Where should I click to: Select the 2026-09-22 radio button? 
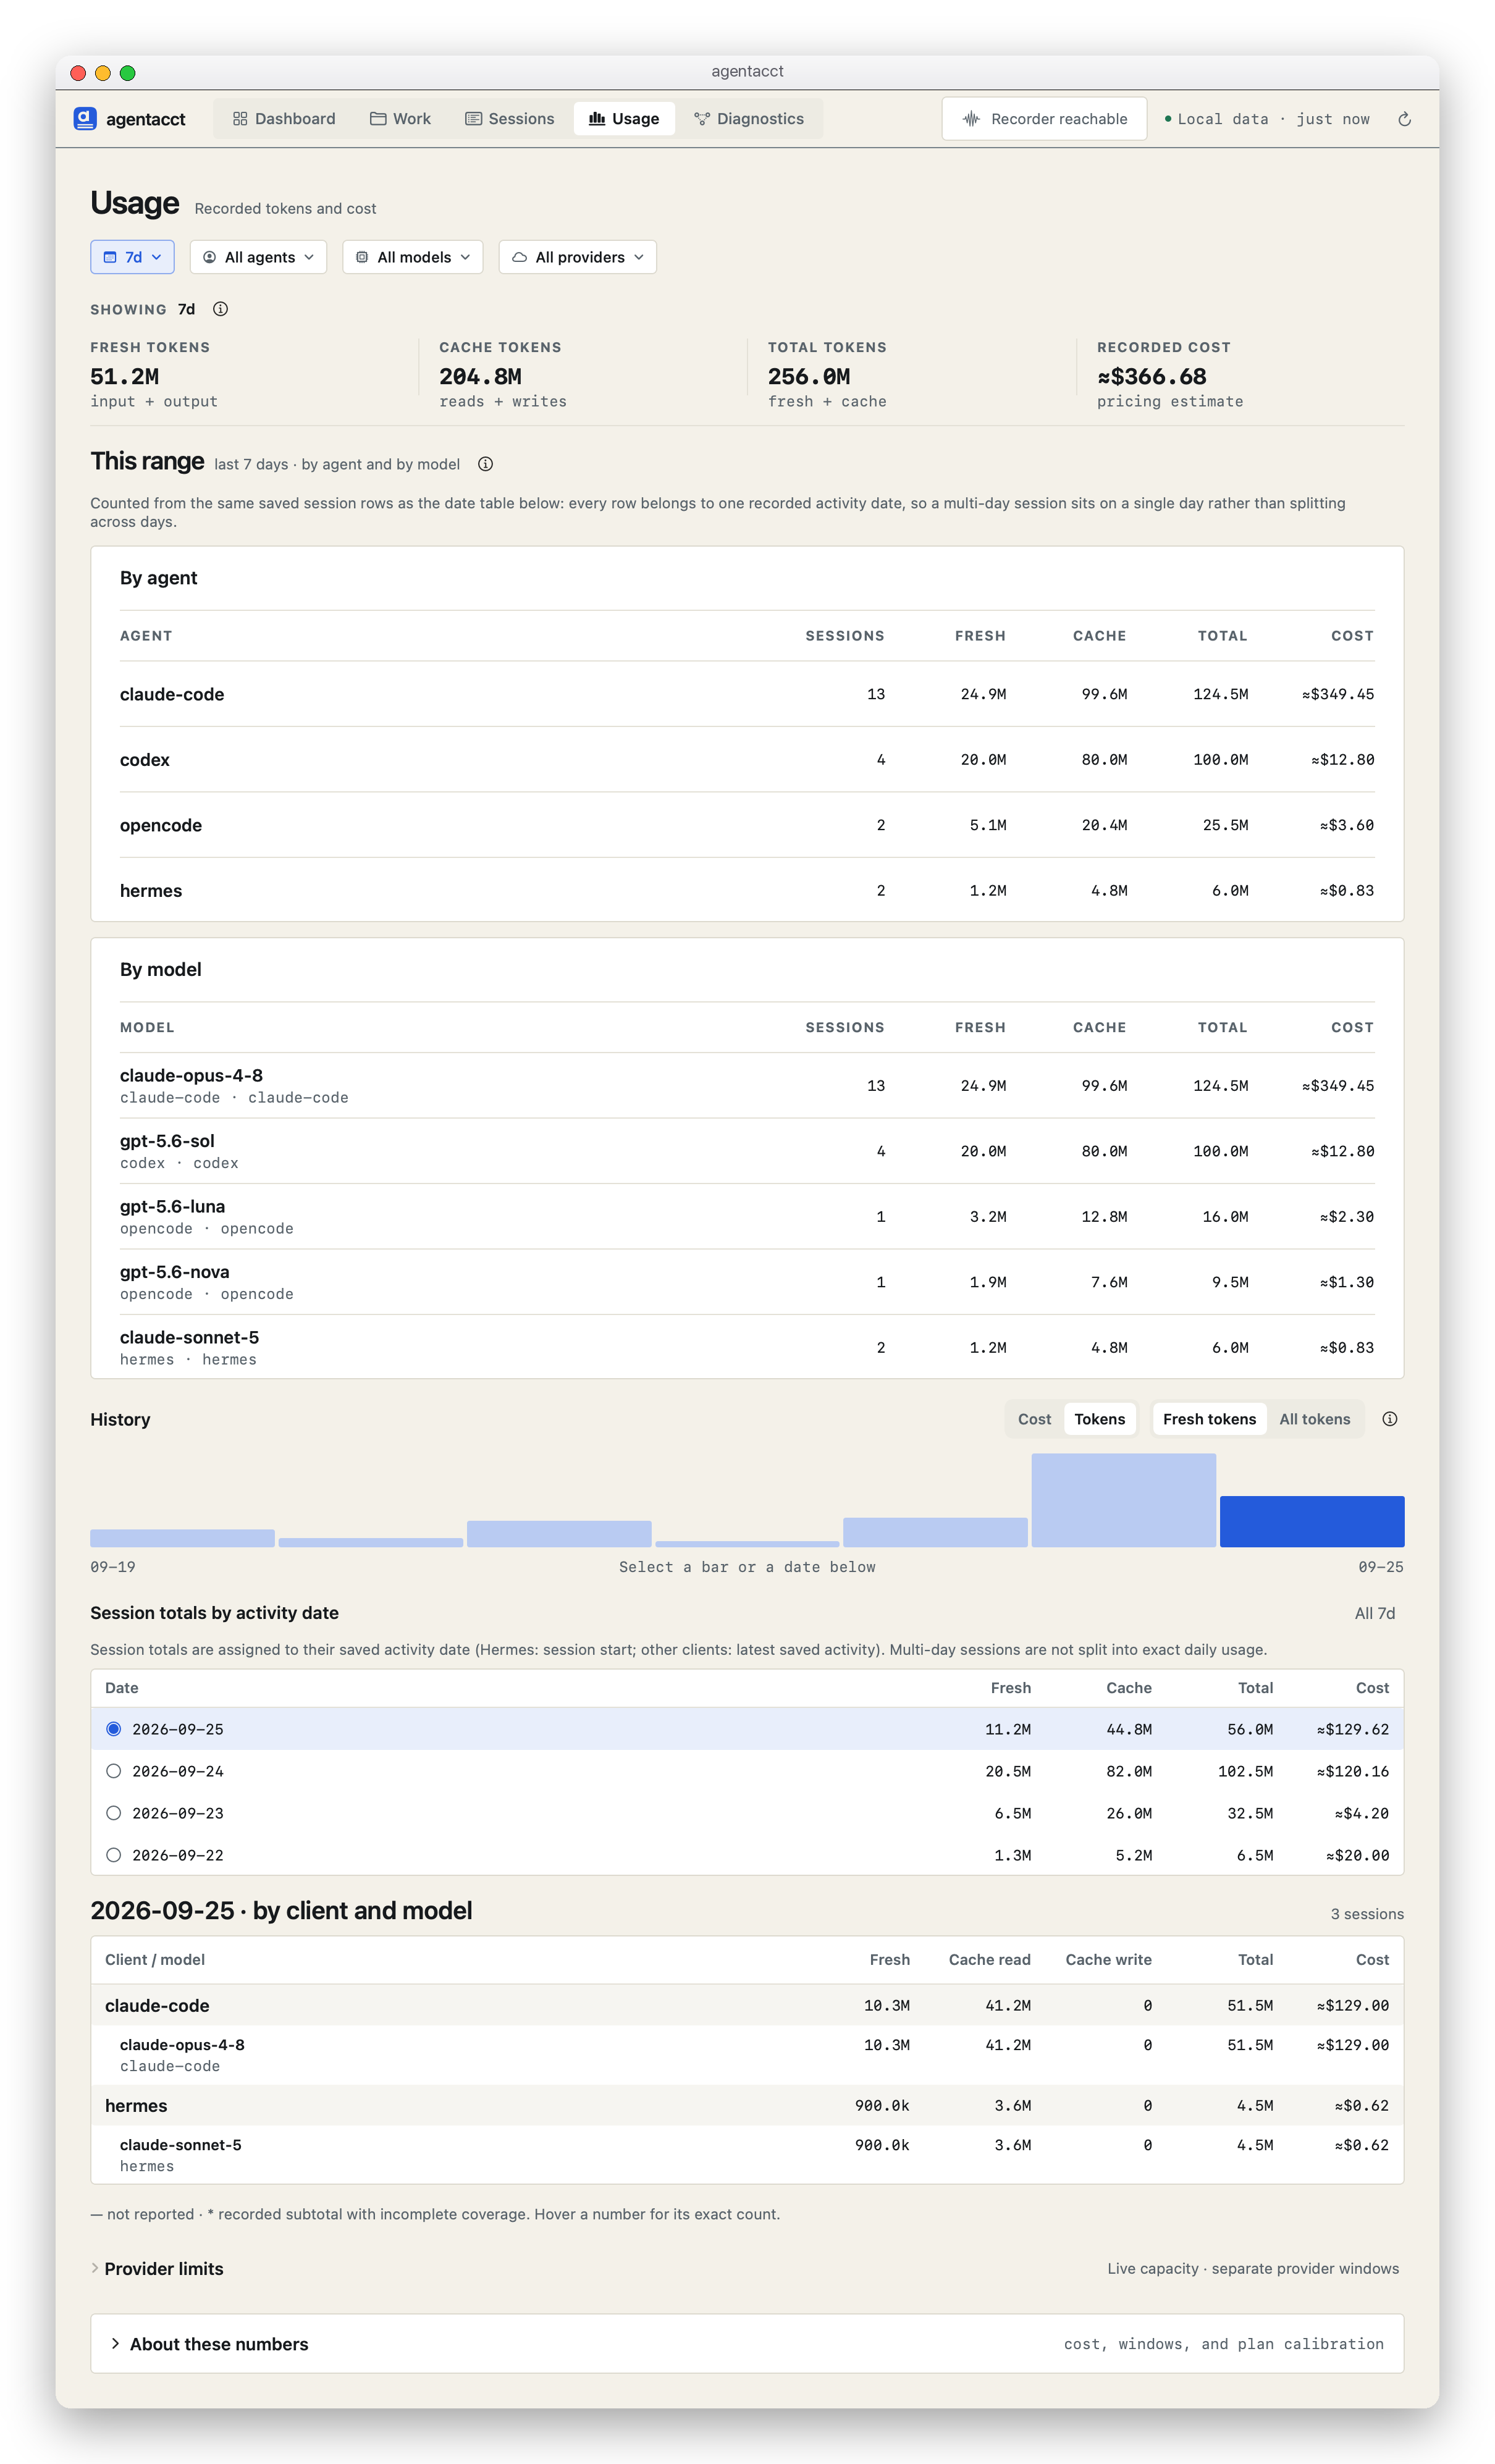point(114,1855)
